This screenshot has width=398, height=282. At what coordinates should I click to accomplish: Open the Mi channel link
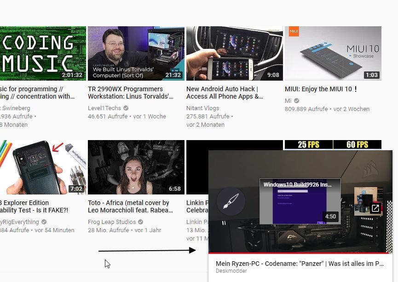pyautogui.click(x=288, y=100)
